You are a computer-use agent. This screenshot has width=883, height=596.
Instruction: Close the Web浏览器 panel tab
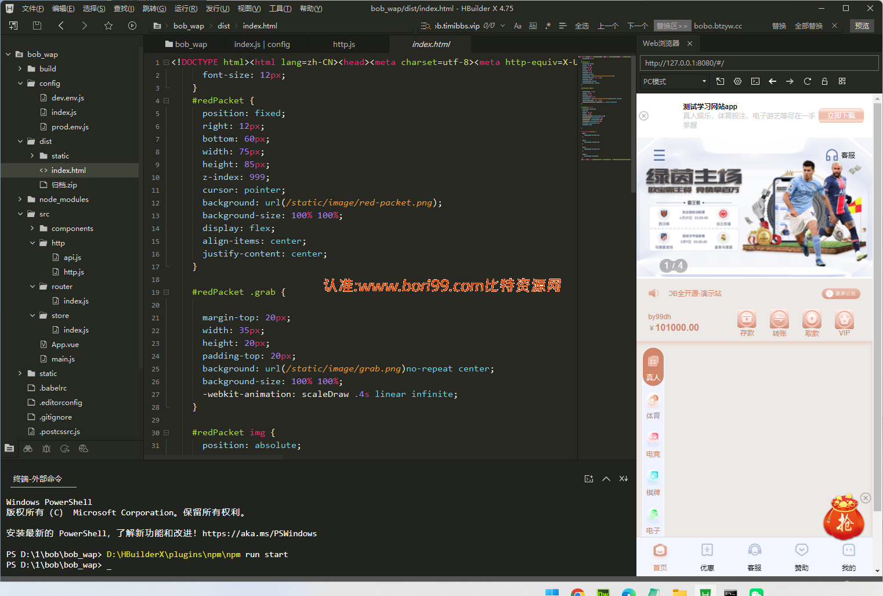coord(689,44)
